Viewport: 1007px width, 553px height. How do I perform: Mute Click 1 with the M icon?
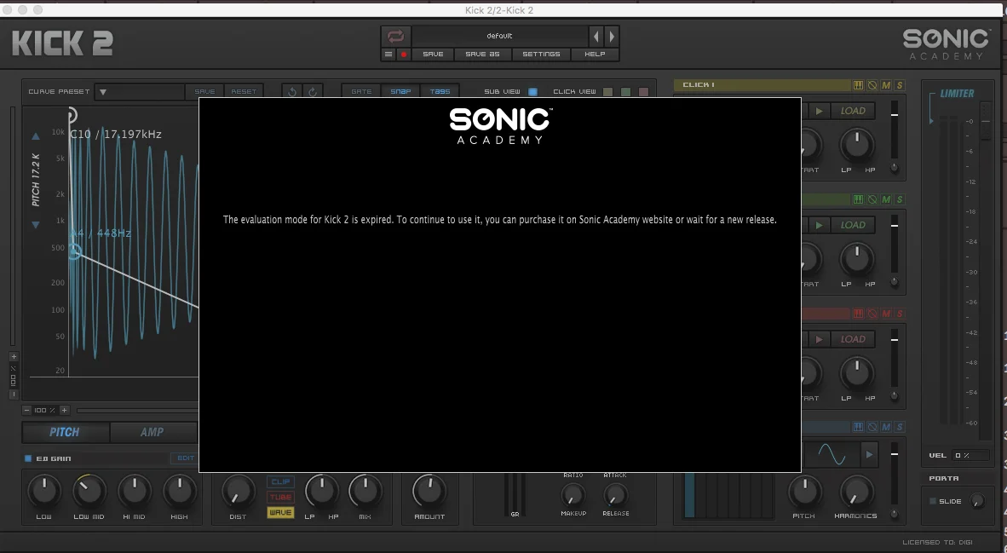tap(886, 84)
